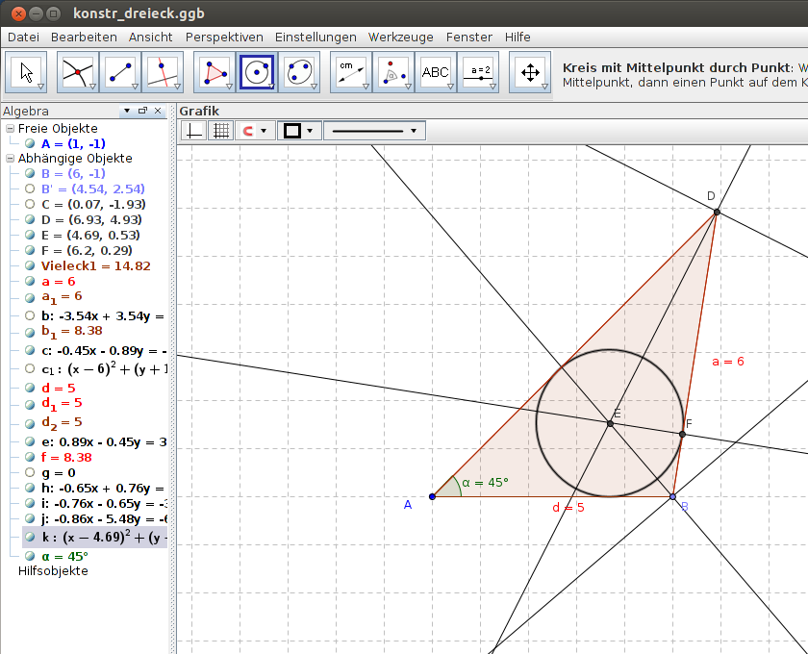Toggle the coordinate axes in the Grafik bar
The width and height of the screenshot is (808, 654).
coord(193,130)
